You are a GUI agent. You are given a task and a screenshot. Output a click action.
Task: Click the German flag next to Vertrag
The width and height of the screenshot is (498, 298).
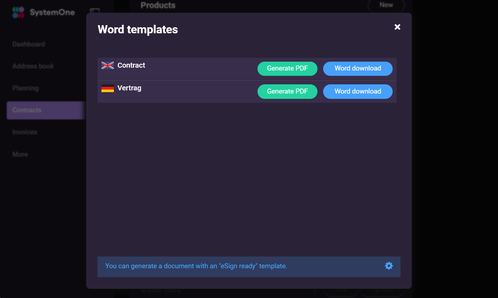coord(107,88)
